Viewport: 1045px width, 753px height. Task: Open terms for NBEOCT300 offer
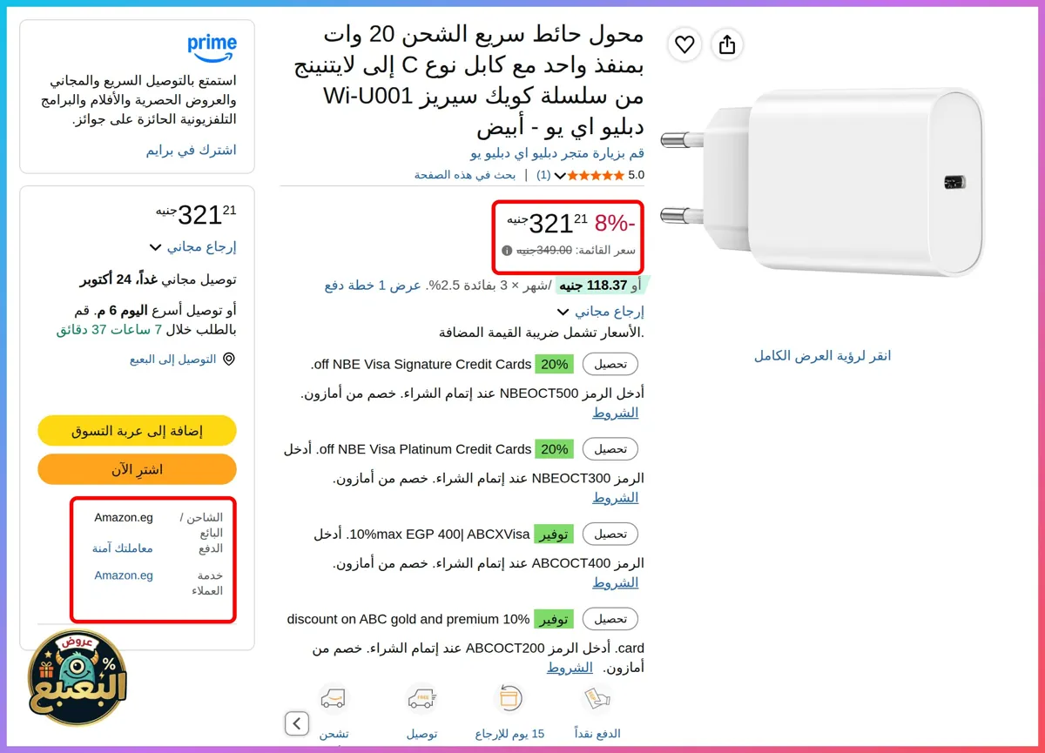tap(616, 498)
